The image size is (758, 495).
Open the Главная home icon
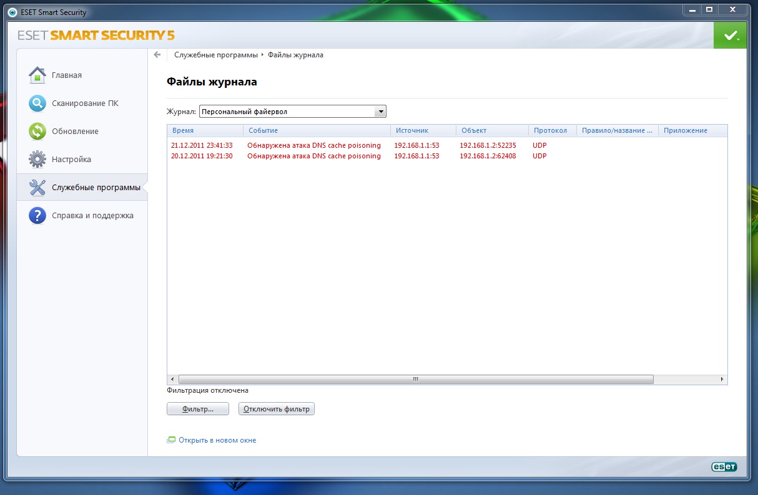[37, 75]
